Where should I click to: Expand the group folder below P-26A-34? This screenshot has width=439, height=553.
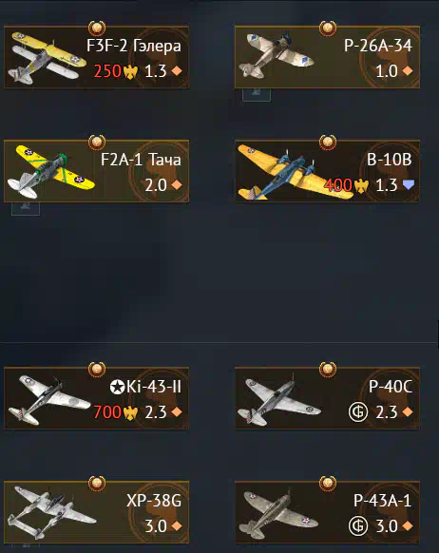tap(257, 94)
